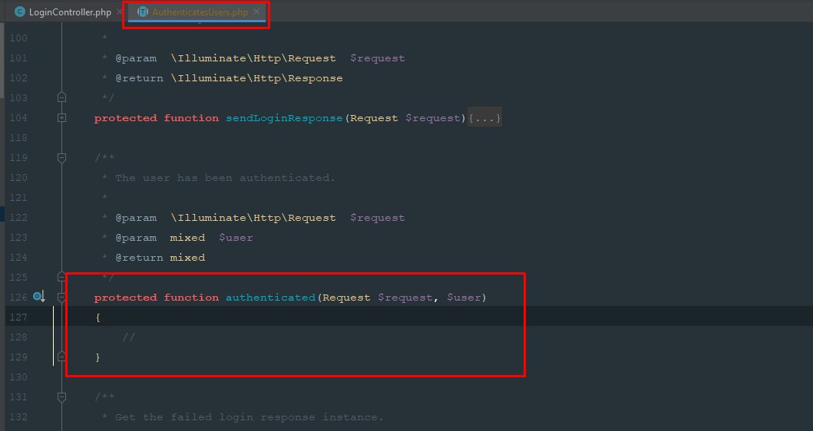Click the fold end marker at line 103
Screen dimensions: 813x431
click(61, 97)
